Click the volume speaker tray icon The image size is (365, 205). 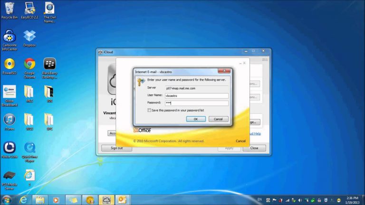[300, 200]
